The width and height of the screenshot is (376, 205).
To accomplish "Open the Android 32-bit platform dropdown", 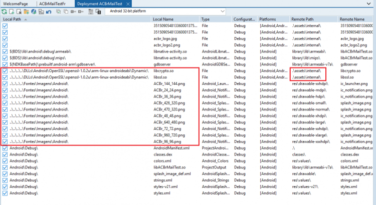I will 165,11.
